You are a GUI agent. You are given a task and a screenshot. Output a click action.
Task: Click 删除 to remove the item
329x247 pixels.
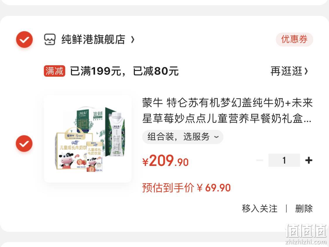coord(304,209)
